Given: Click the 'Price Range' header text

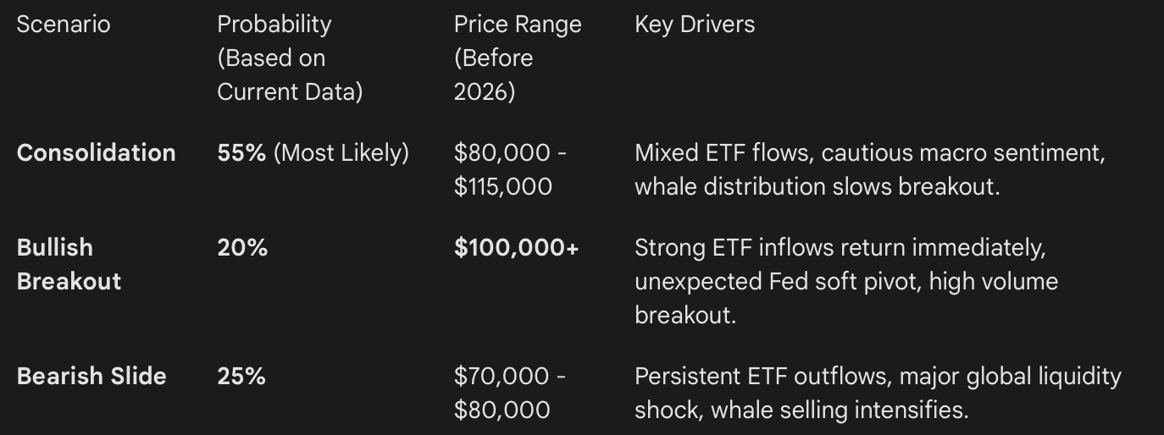Looking at the screenshot, I should tap(517, 24).
